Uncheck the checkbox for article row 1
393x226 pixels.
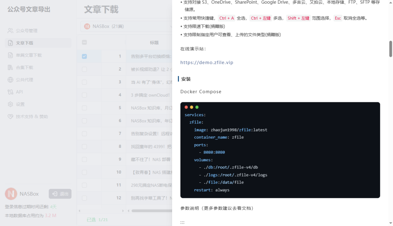[x=84, y=56]
